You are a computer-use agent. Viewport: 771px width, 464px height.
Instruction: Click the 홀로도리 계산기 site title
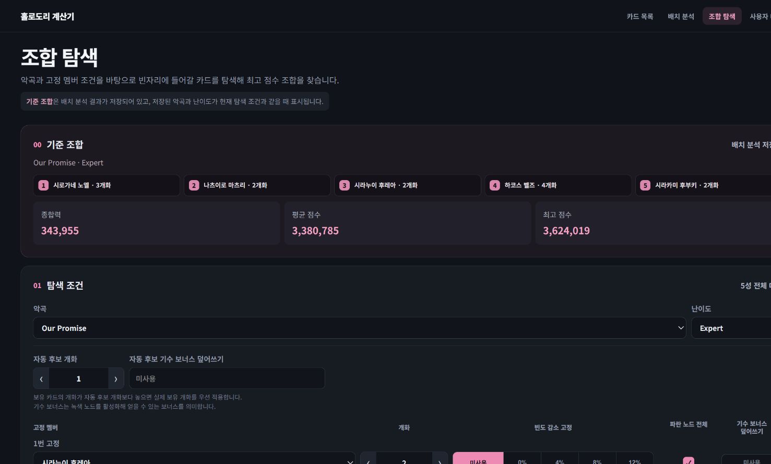click(x=48, y=16)
